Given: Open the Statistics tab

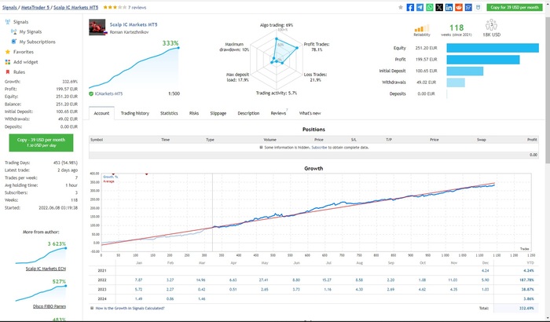Looking at the screenshot, I should (169, 113).
